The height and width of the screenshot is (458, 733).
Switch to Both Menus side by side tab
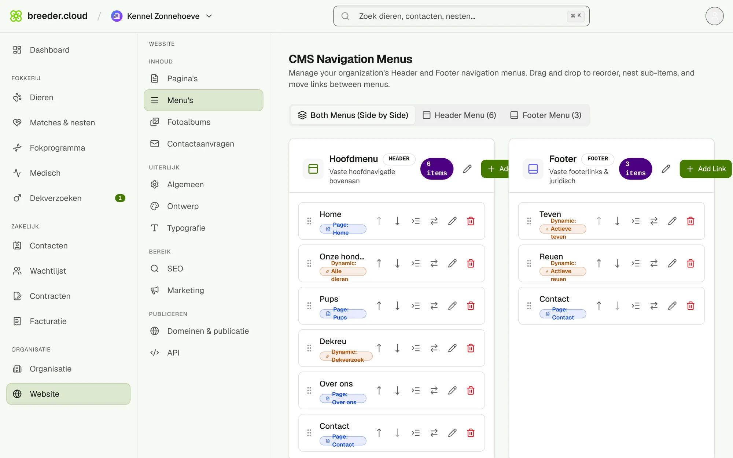pos(353,115)
